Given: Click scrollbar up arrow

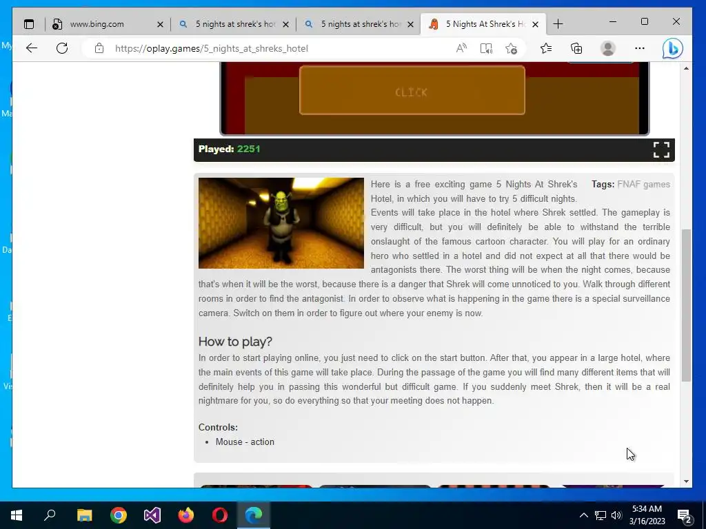Looking at the screenshot, I should 686,68.
